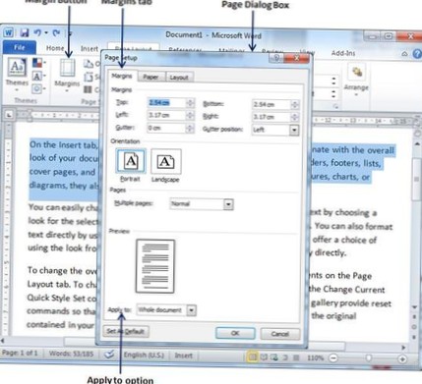This screenshot has height=384, width=422.
Task: Open the Margins button in ribbon
Action: [67, 76]
